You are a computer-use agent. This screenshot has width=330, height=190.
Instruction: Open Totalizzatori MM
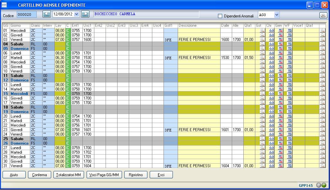(69, 175)
